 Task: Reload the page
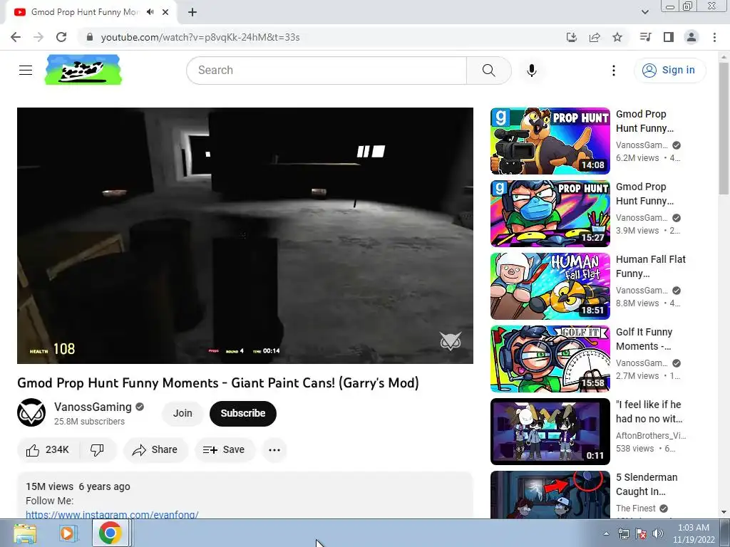pos(61,37)
